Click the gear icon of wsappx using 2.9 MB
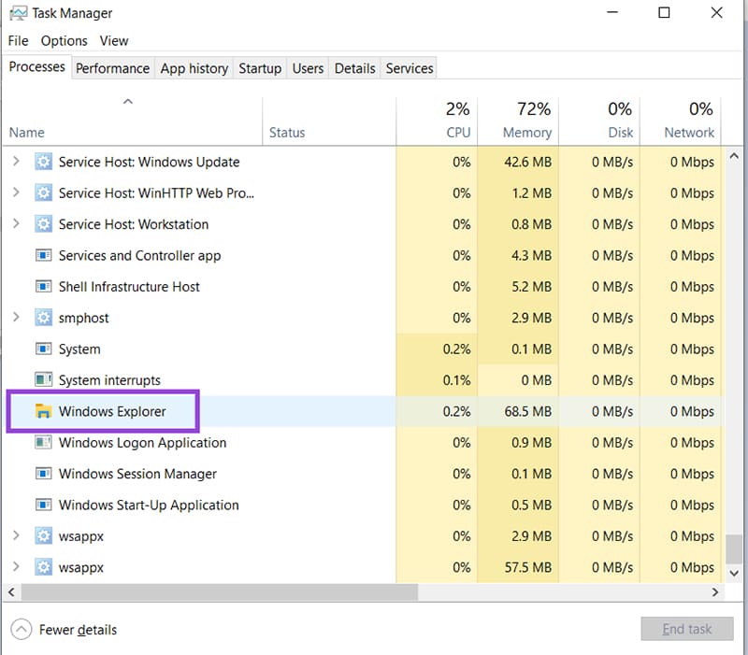The image size is (748, 655). coord(43,535)
